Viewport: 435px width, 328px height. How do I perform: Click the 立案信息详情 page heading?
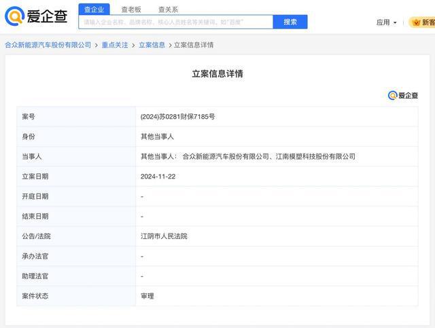click(x=217, y=74)
